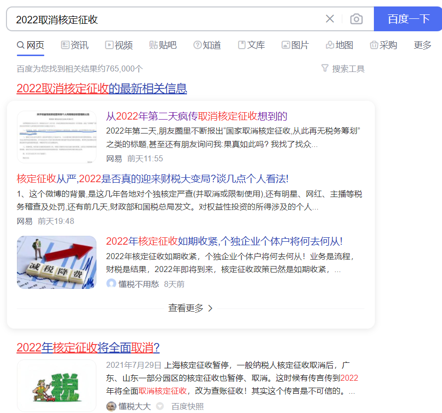The image size is (442, 413).
Task: Switch to 图片 image results
Action: [x=295, y=45]
